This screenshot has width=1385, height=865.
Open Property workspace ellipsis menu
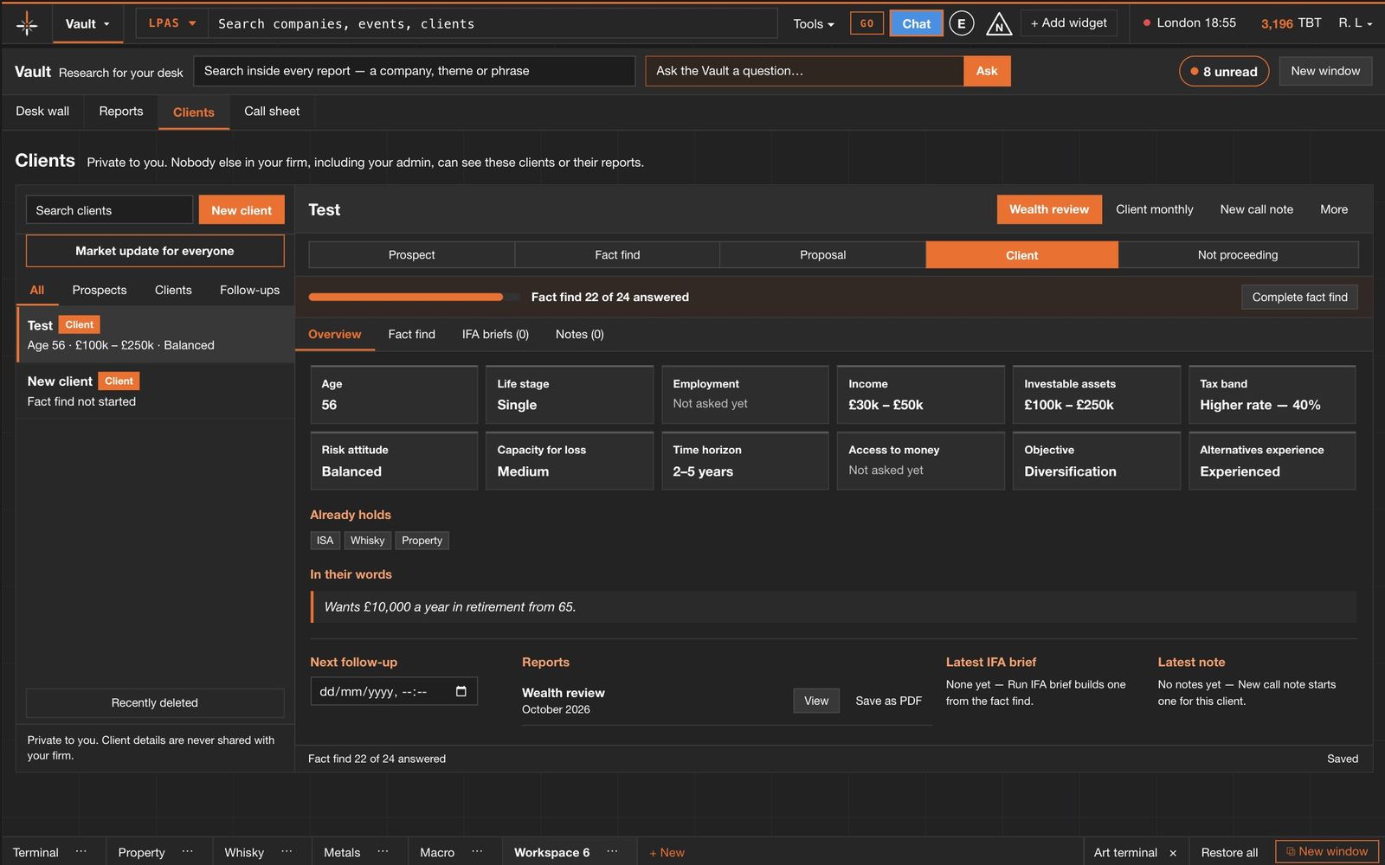[x=187, y=852]
